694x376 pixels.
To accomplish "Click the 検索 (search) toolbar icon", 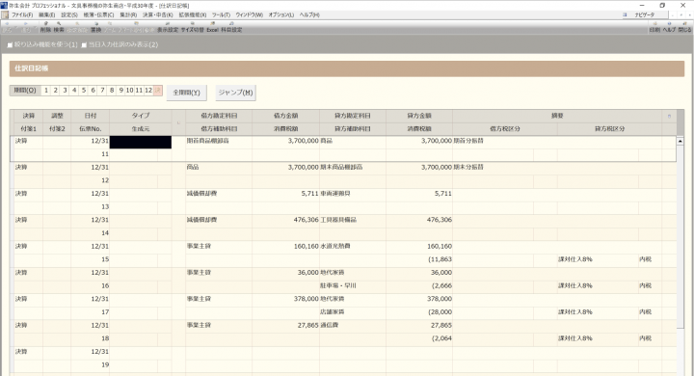I will pos(59,27).
